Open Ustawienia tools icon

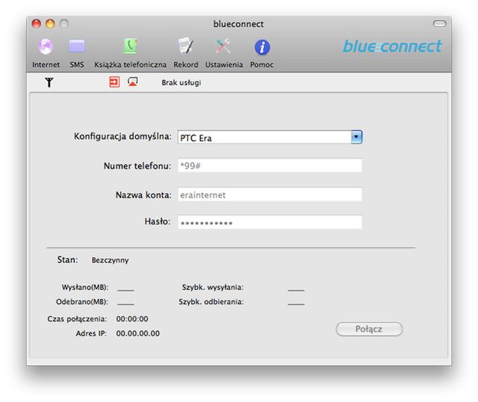click(223, 46)
